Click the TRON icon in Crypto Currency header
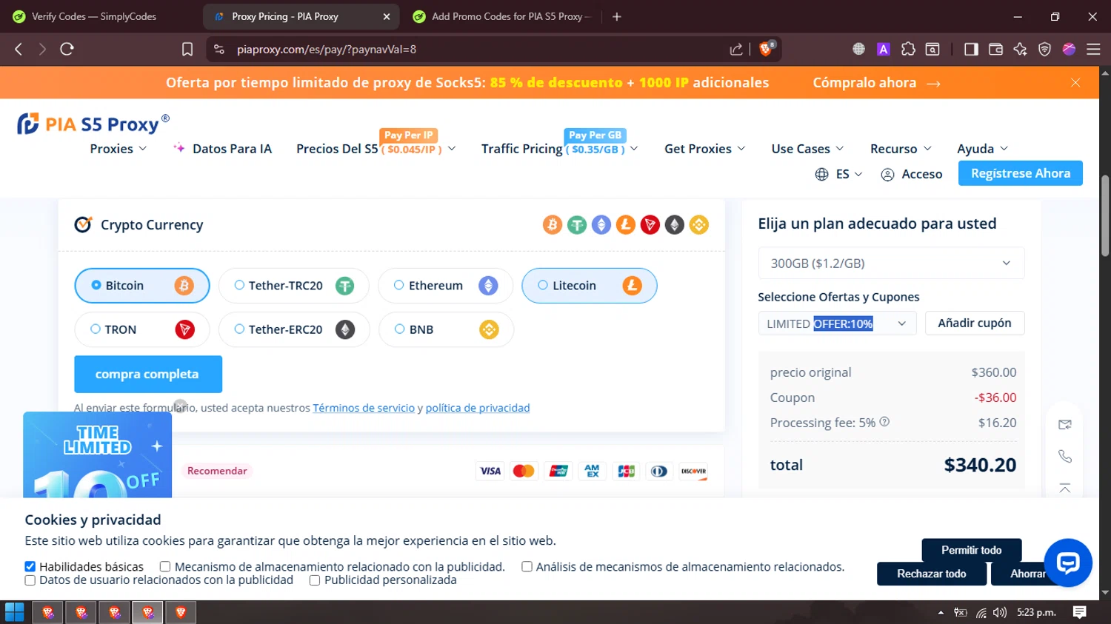 coord(650,224)
